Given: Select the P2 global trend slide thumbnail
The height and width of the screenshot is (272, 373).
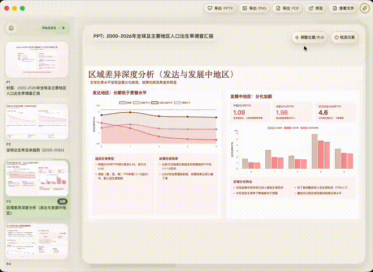Looking at the screenshot, I should click(x=37, y=122).
